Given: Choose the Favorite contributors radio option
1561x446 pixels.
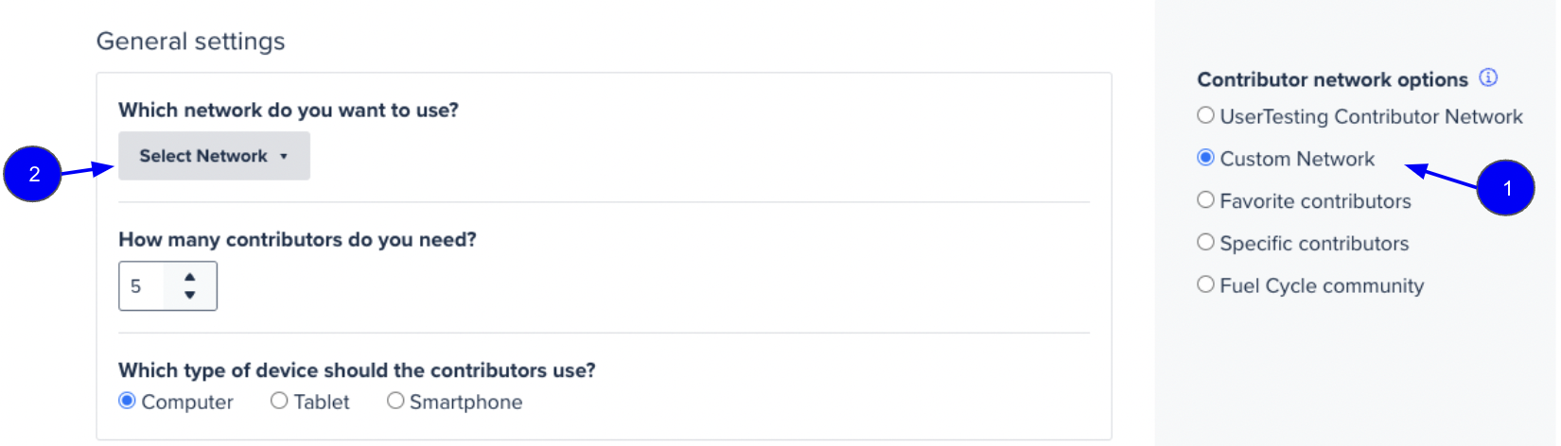Looking at the screenshot, I should [x=1205, y=200].
